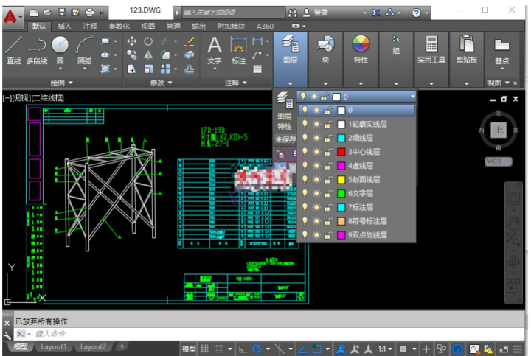
Task: Click the keyword search box in title bar
Action: coord(234,13)
